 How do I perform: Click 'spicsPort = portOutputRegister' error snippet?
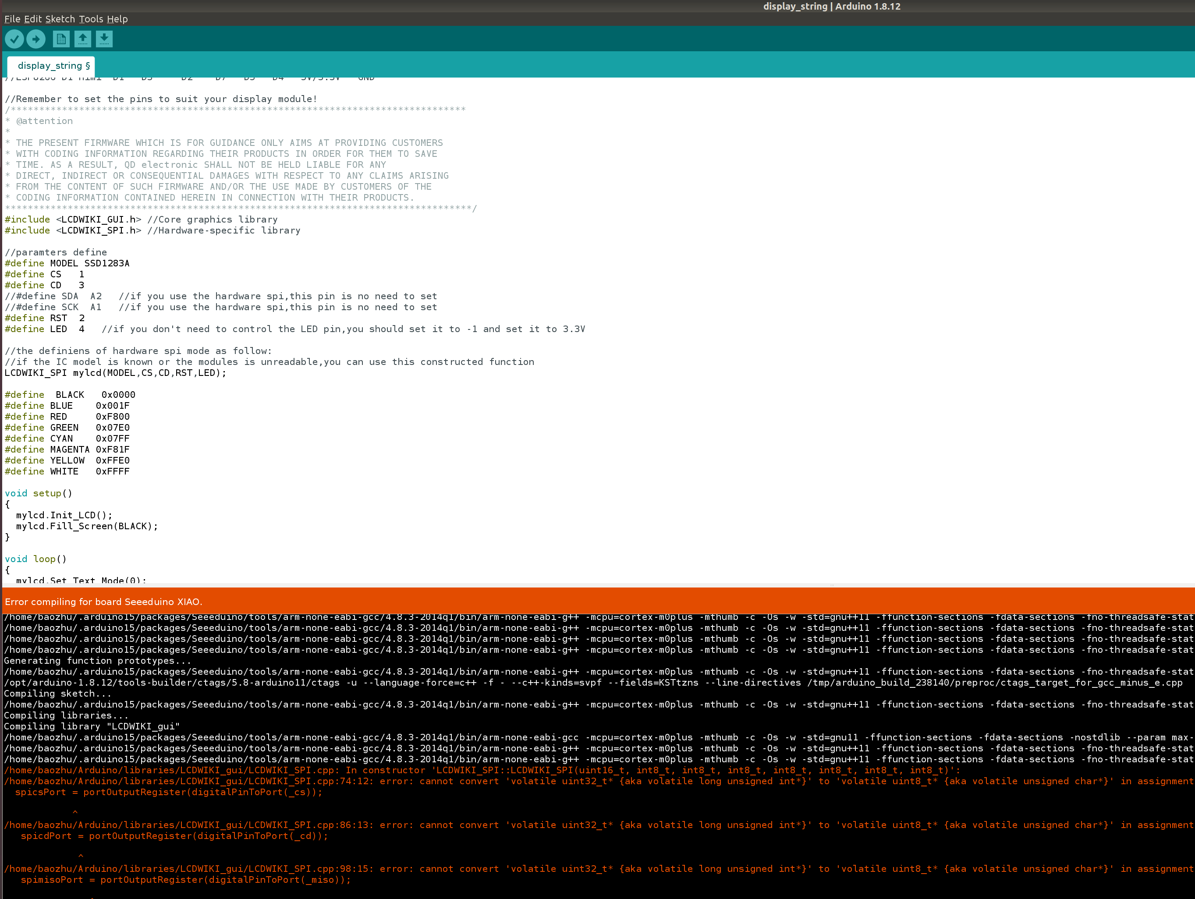point(169,792)
